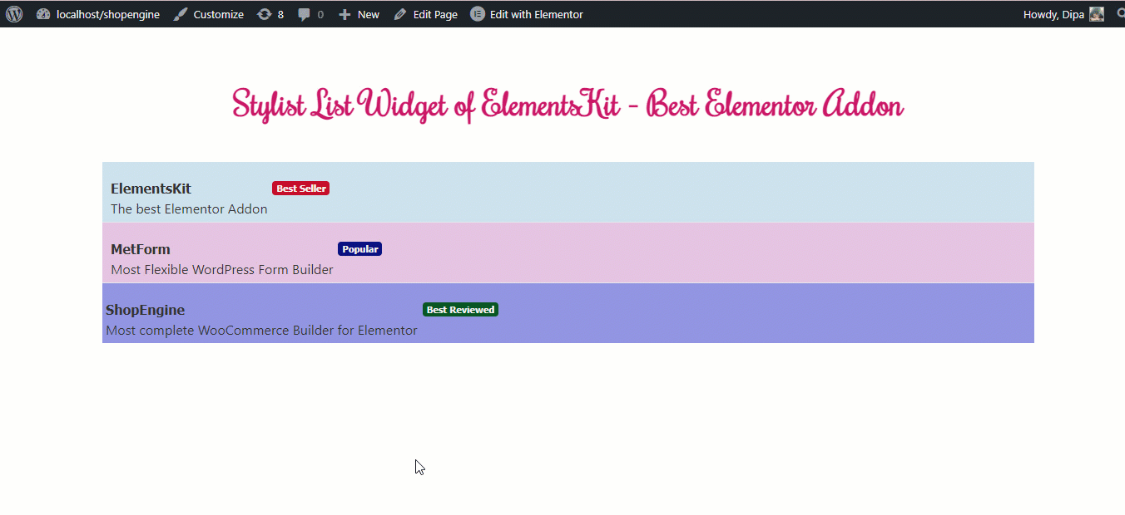Open admin bar search icon
The image size is (1125, 515).
(x=1120, y=14)
